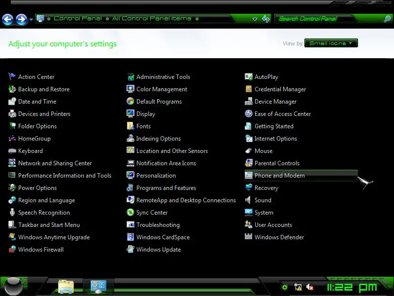
Task: Open Windows Defender icon
Action: 249,237
